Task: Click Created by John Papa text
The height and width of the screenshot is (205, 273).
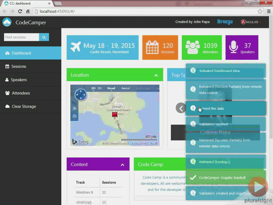Action: point(192,22)
